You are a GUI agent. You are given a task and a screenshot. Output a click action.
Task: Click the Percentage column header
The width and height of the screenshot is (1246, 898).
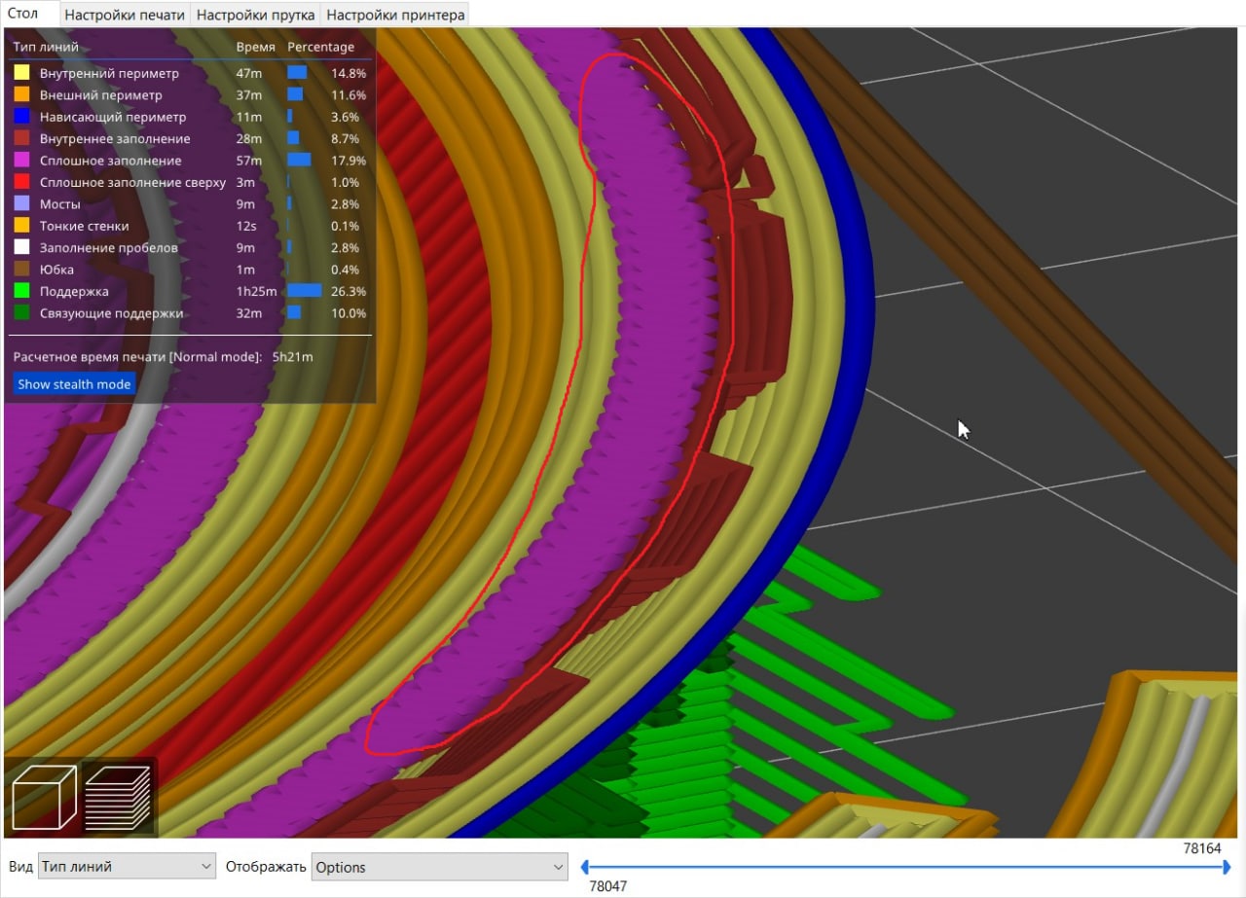point(321,47)
